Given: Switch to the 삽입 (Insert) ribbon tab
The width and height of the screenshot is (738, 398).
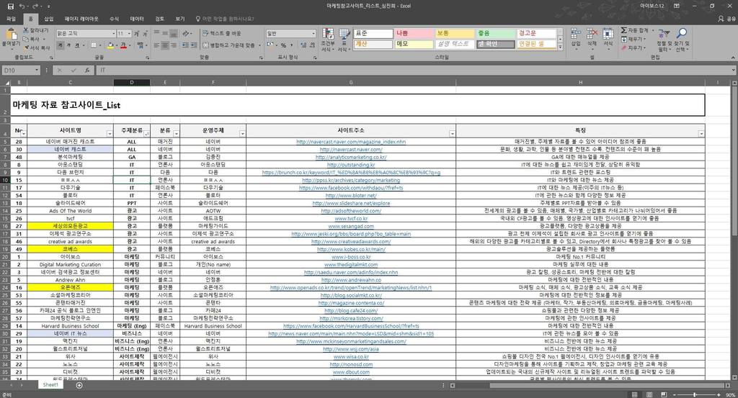Looking at the screenshot, I should 48,19.
